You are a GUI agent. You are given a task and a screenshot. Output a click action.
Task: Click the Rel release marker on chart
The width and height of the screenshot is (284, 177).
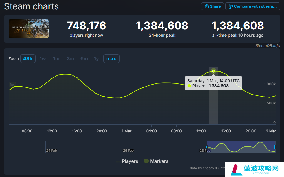pyautogui.click(x=12, y=85)
